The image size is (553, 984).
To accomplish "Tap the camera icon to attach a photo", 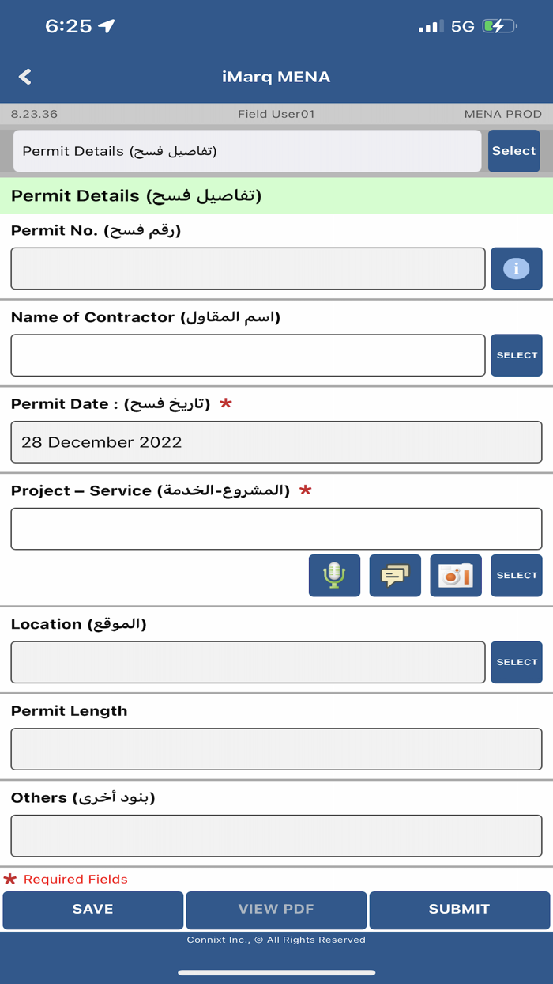I will 455,575.
